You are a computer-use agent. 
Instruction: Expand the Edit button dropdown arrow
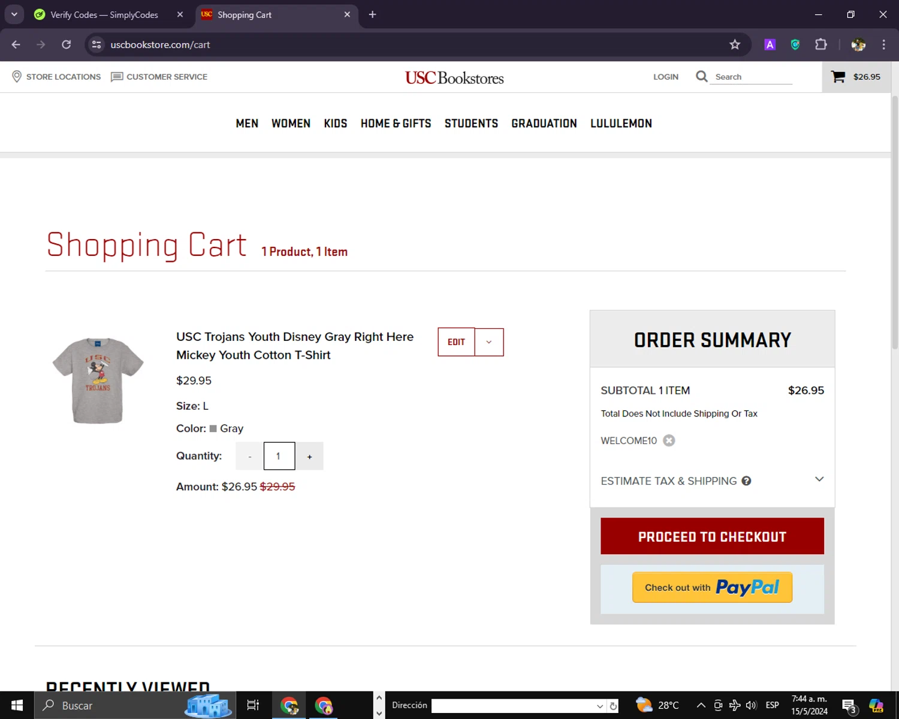click(488, 342)
